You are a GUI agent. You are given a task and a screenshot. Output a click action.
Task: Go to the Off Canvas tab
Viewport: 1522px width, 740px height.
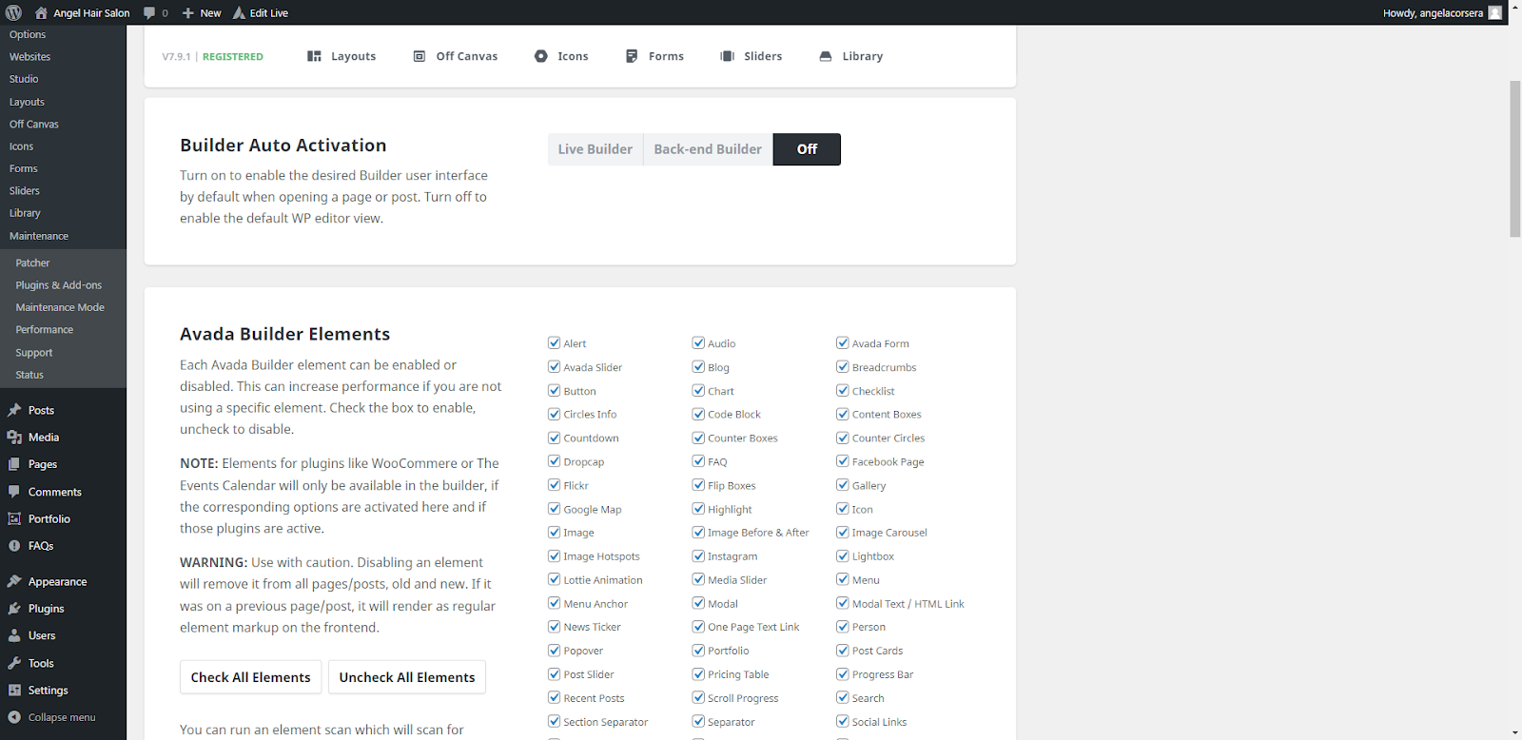[x=456, y=56]
